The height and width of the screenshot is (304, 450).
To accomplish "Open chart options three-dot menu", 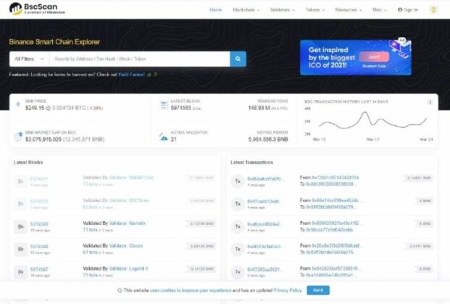I will click(430, 102).
